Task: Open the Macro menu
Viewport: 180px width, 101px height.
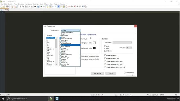Action: (46, 4)
